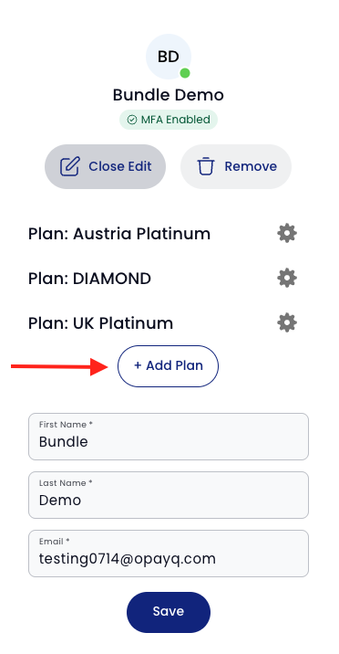
Task: Click the green online status dot
Action: [x=185, y=73]
